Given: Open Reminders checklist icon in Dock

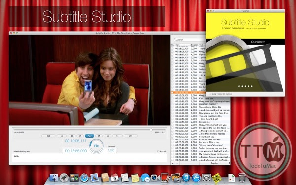Looking at the screenshot, I should (x=125, y=178).
